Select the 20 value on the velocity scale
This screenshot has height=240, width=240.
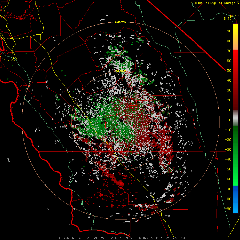coord(229,100)
